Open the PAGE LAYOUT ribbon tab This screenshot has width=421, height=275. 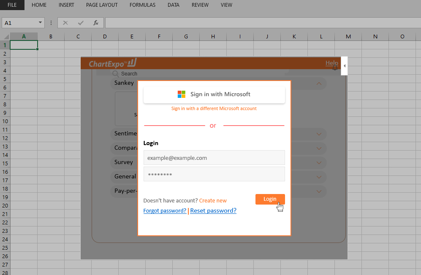click(x=102, y=5)
